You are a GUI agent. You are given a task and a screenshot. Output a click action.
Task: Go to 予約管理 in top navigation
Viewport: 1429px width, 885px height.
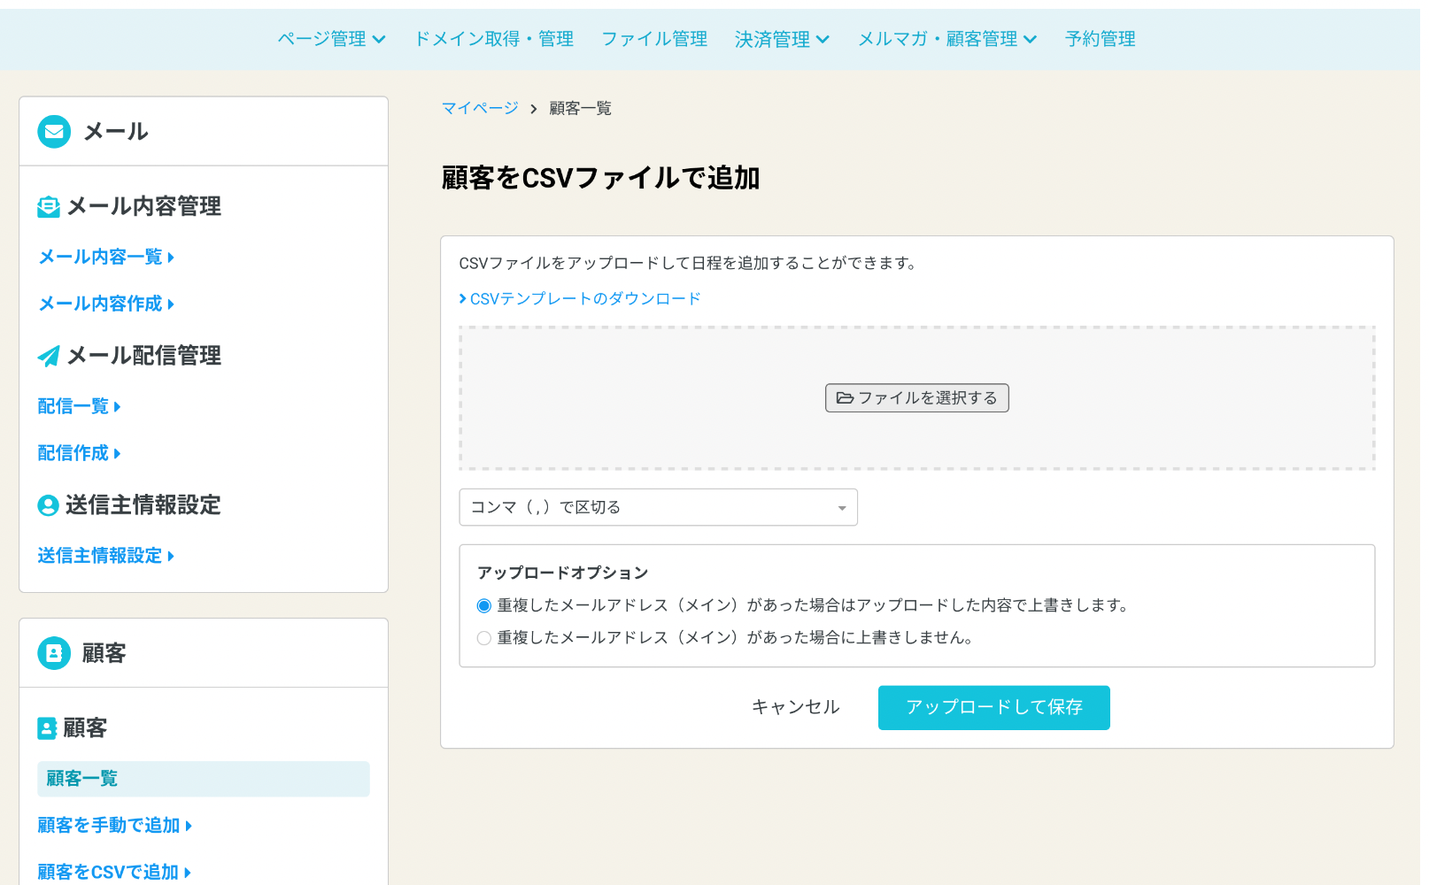1100,39
